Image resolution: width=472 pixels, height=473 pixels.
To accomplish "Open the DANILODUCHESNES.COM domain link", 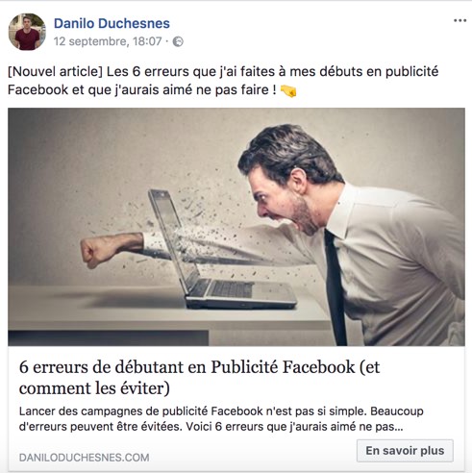I will tap(84, 458).
